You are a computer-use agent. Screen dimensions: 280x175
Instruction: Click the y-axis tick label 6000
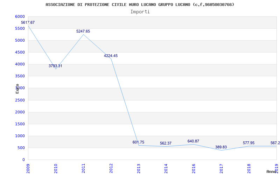click(x=20, y=16)
